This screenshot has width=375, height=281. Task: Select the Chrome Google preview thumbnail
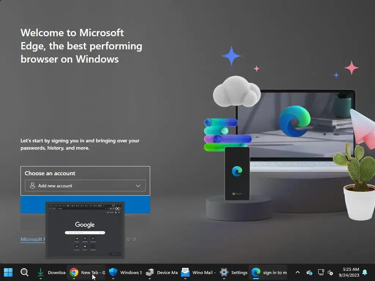(85, 231)
